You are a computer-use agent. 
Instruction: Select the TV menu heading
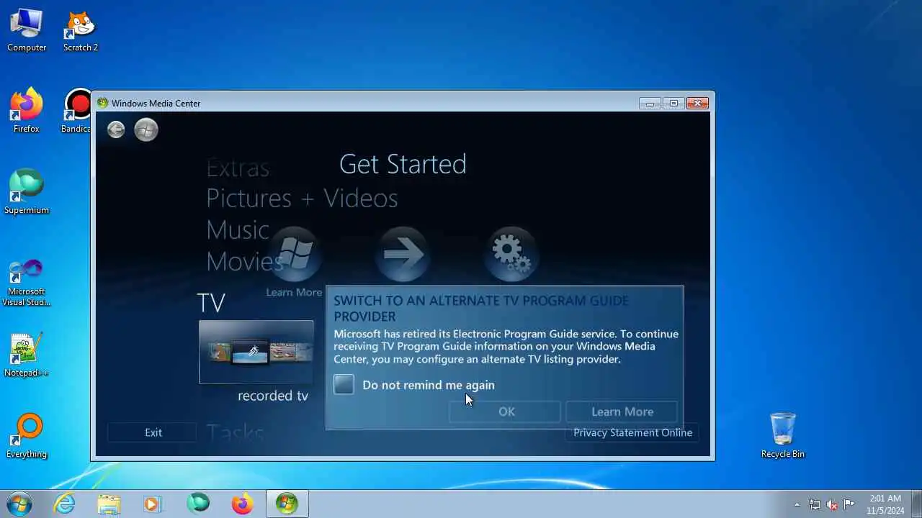coord(211,303)
